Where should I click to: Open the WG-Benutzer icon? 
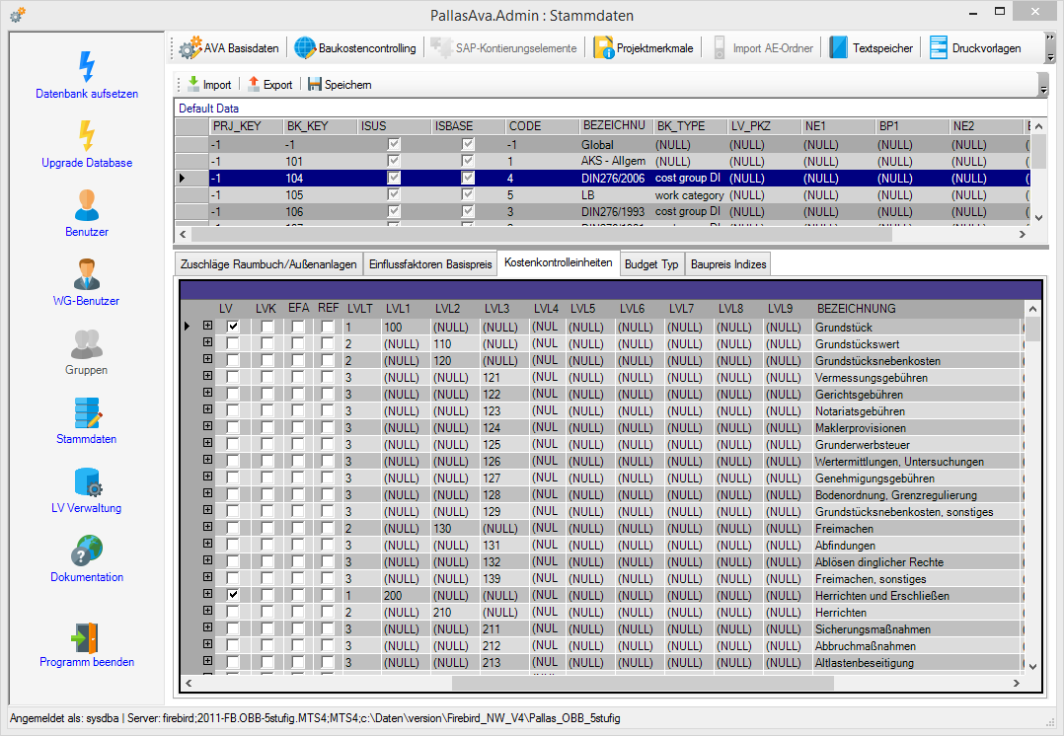[x=86, y=274]
